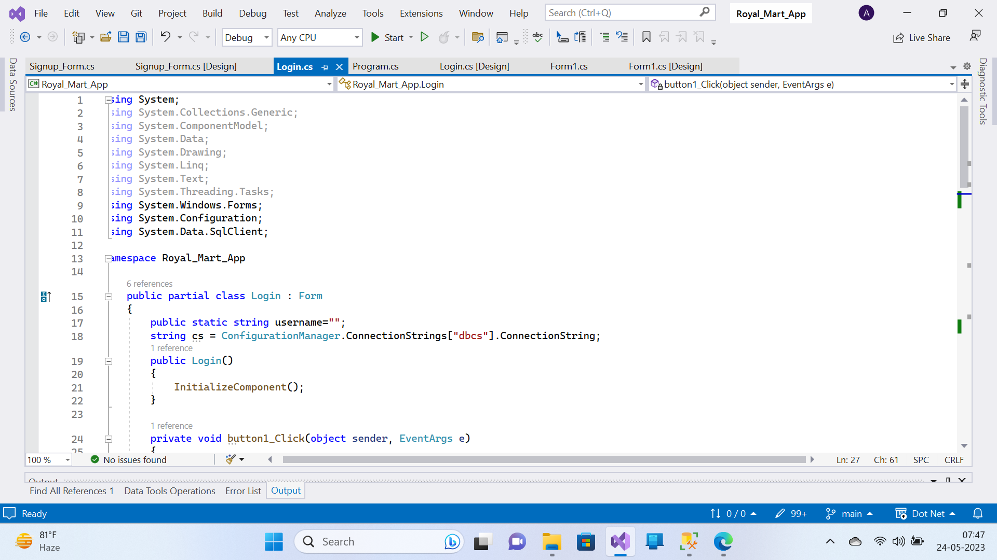Viewport: 997px width, 560px height.
Task: Click the Undo action icon
Action: coord(165,37)
